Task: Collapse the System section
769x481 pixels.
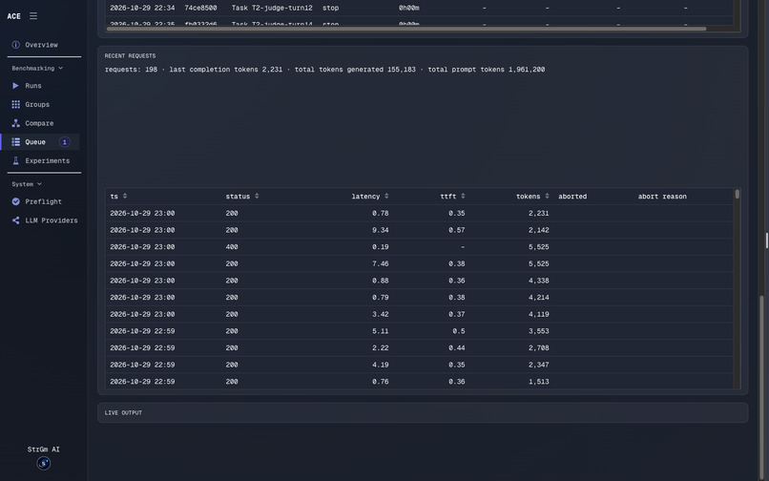Action: [27, 184]
